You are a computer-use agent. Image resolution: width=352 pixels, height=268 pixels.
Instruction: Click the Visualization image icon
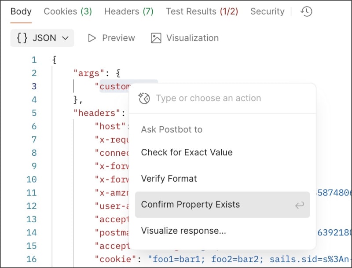pos(156,38)
